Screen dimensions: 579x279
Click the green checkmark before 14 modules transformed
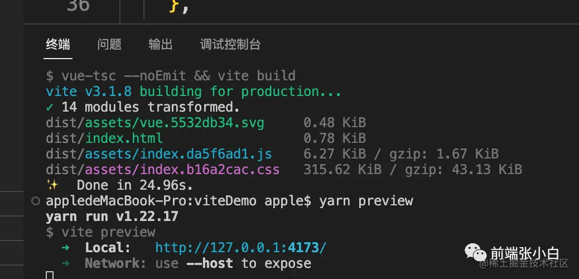click(50, 108)
